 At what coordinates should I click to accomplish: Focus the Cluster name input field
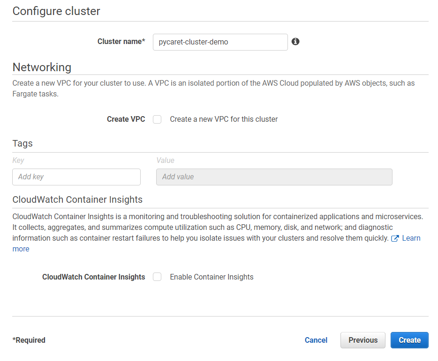(x=220, y=42)
